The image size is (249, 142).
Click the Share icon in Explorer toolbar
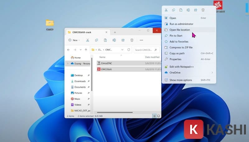pos(123,40)
